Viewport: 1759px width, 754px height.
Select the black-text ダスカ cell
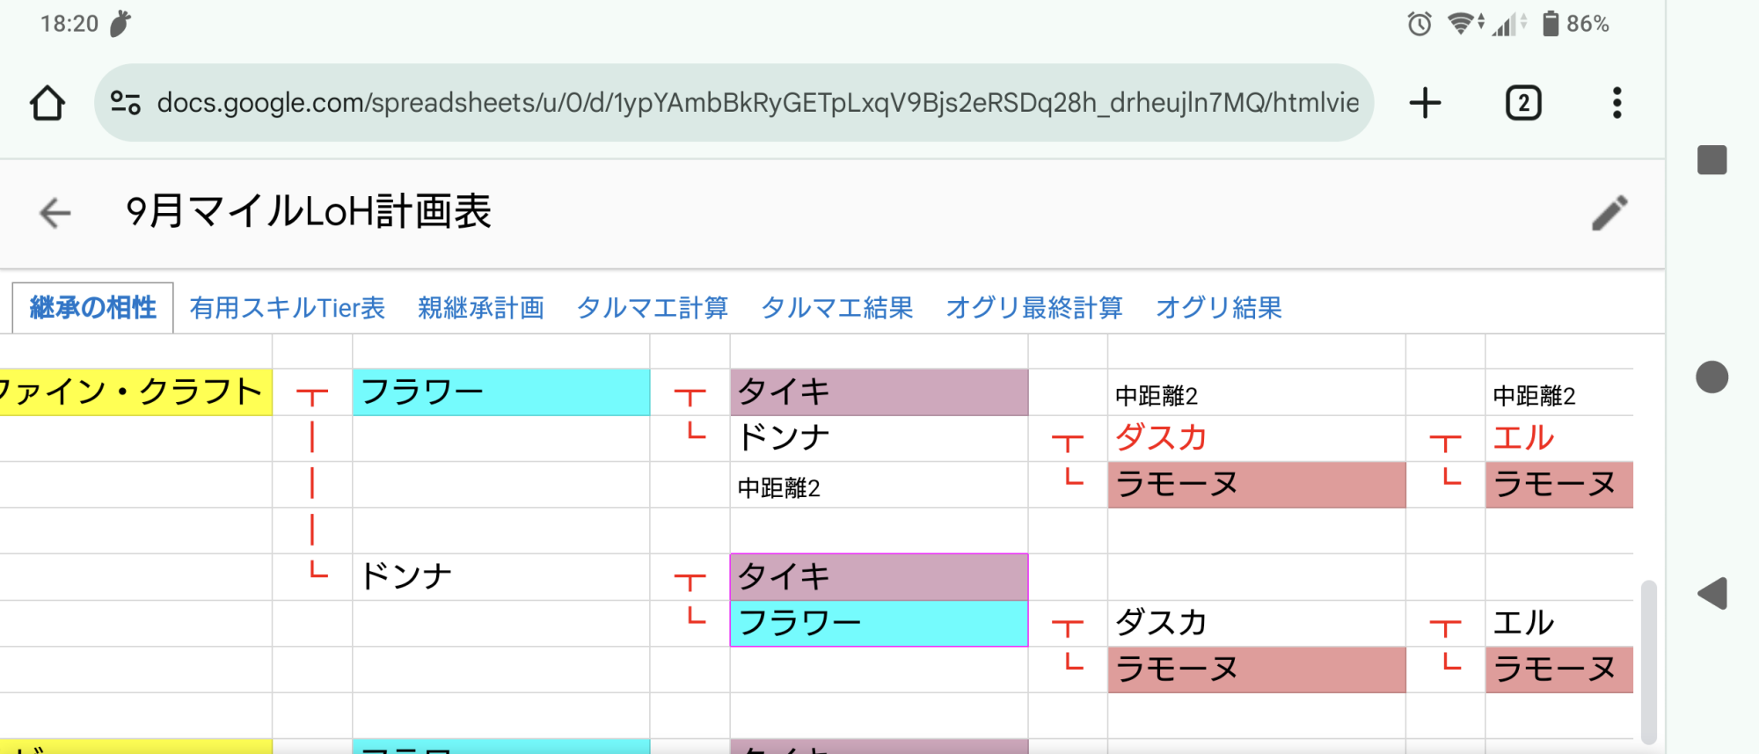pyautogui.click(x=1257, y=624)
